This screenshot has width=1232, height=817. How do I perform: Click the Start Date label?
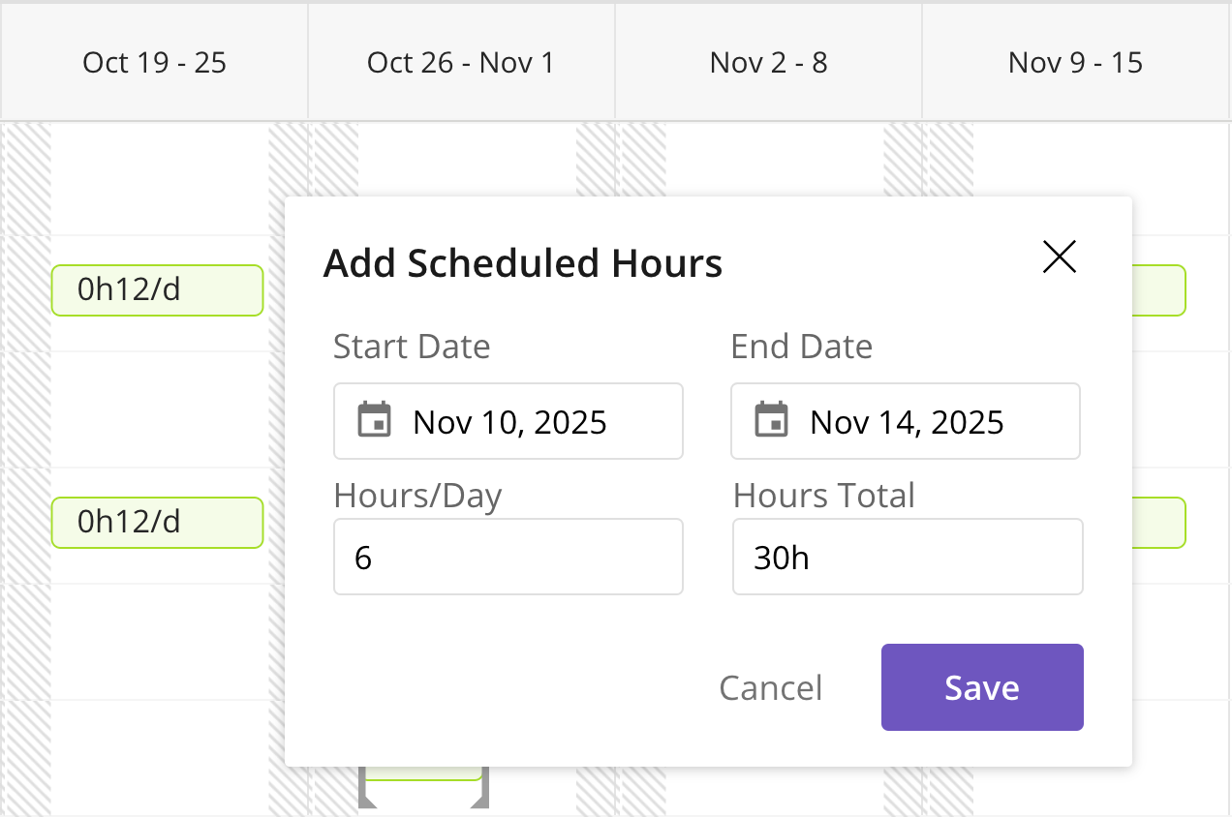[x=411, y=346]
